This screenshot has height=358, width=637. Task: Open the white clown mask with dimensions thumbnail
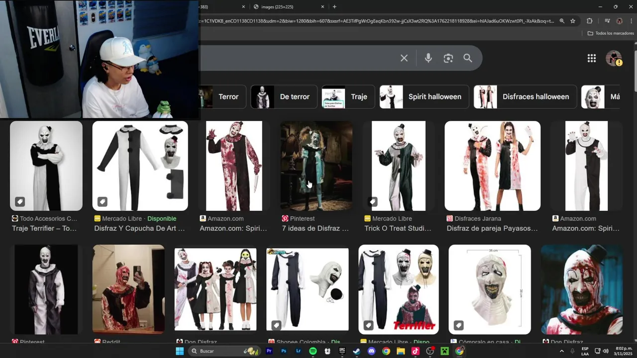(490, 289)
